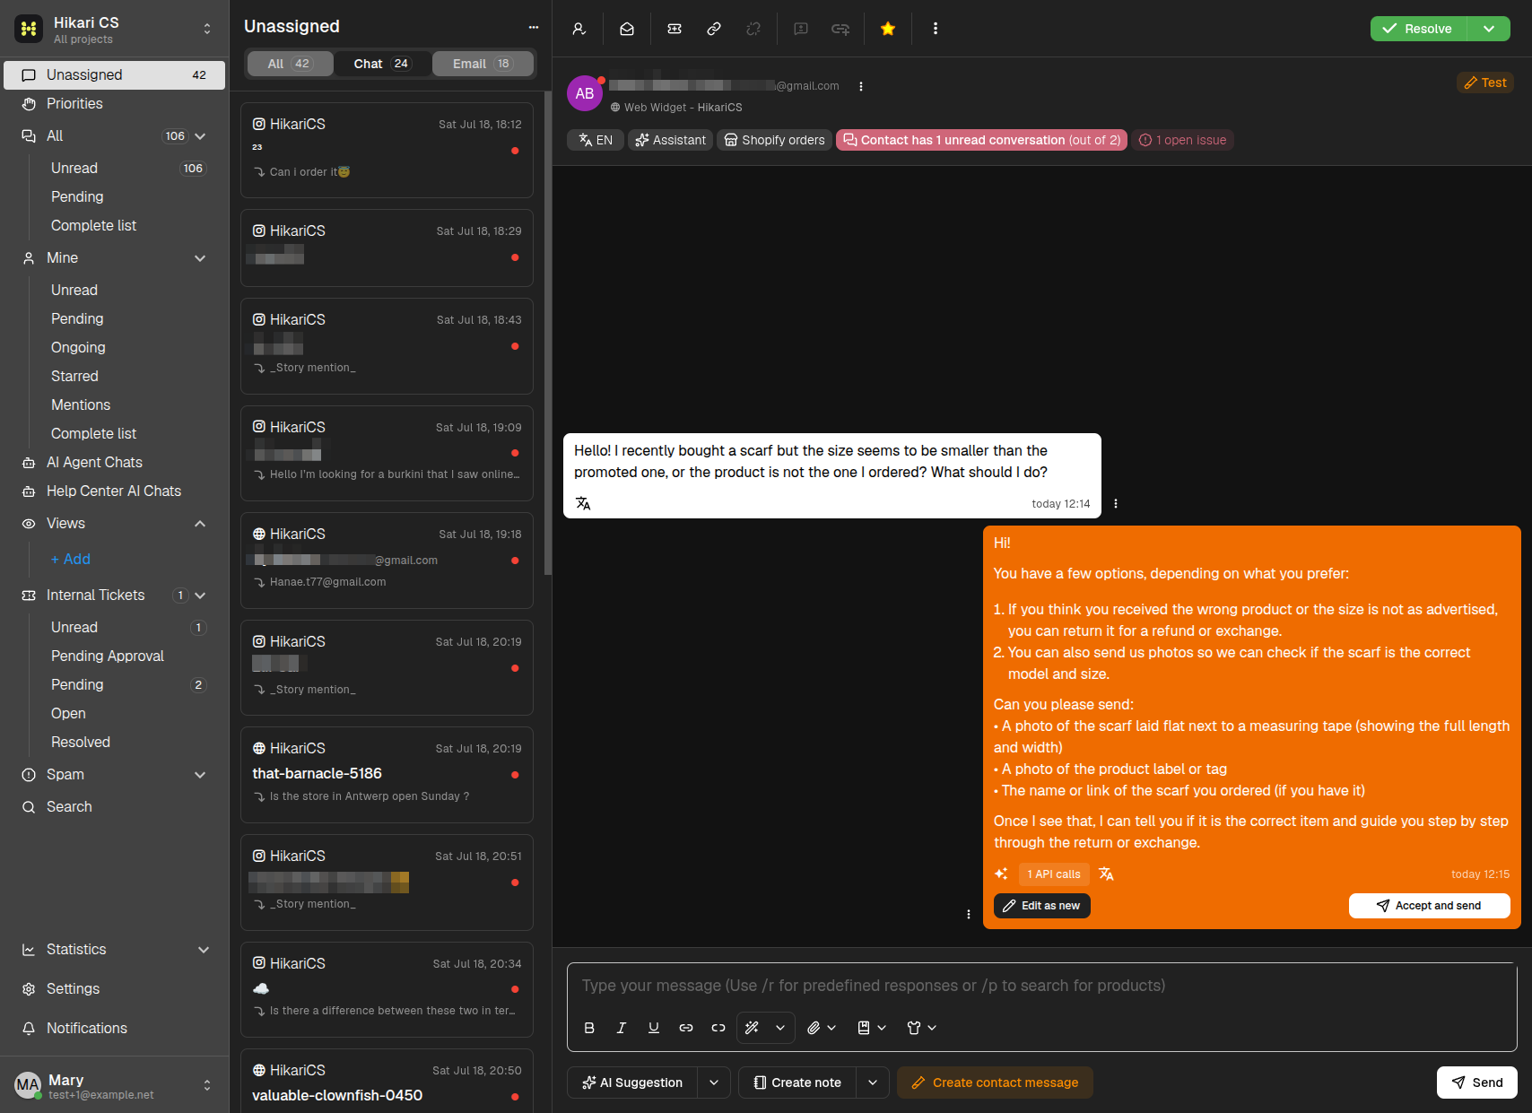The width and height of the screenshot is (1532, 1113).
Task: Select Priorities in the sidebar
Action: coord(114,104)
